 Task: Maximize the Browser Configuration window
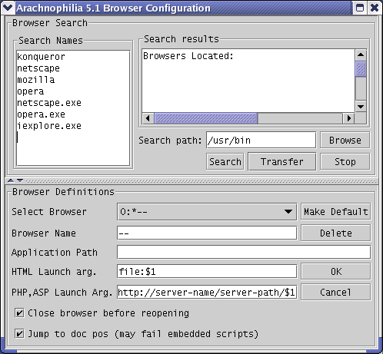coord(360,8)
